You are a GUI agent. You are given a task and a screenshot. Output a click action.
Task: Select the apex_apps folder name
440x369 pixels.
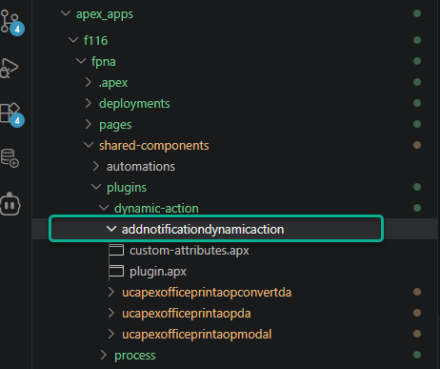pos(105,14)
